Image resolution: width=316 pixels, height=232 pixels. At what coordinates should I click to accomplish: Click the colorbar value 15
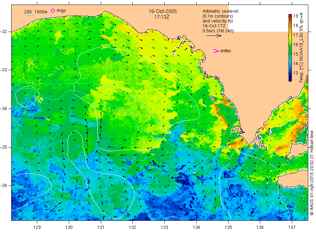click(x=295, y=54)
